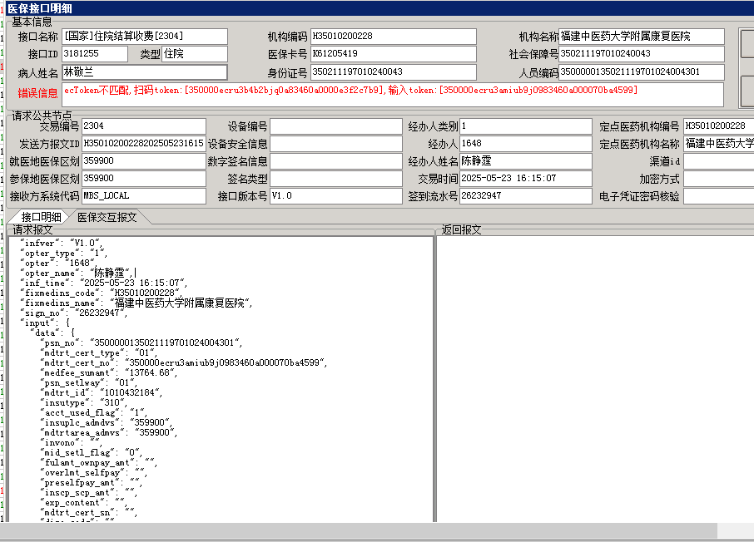754x542 pixels.
Task: Click the "mdtrtarea_admdvs": "359900" line
Action: (x=109, y=432)
